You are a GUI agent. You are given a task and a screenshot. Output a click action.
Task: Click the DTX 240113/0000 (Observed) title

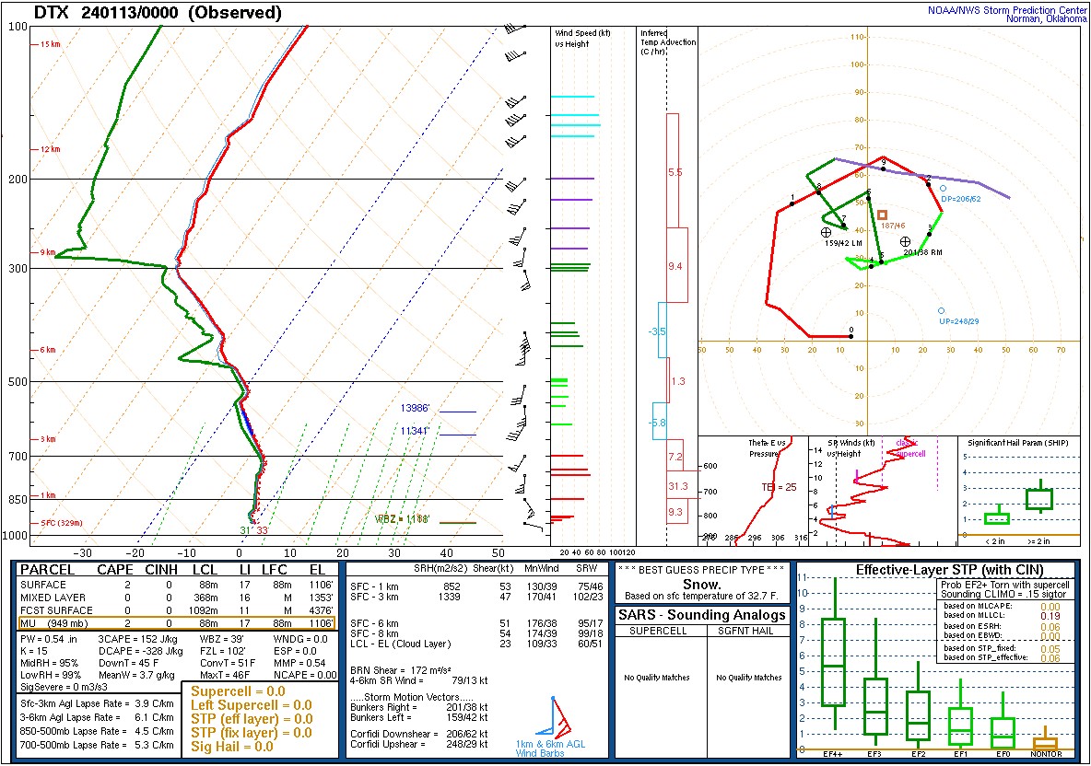158,13
